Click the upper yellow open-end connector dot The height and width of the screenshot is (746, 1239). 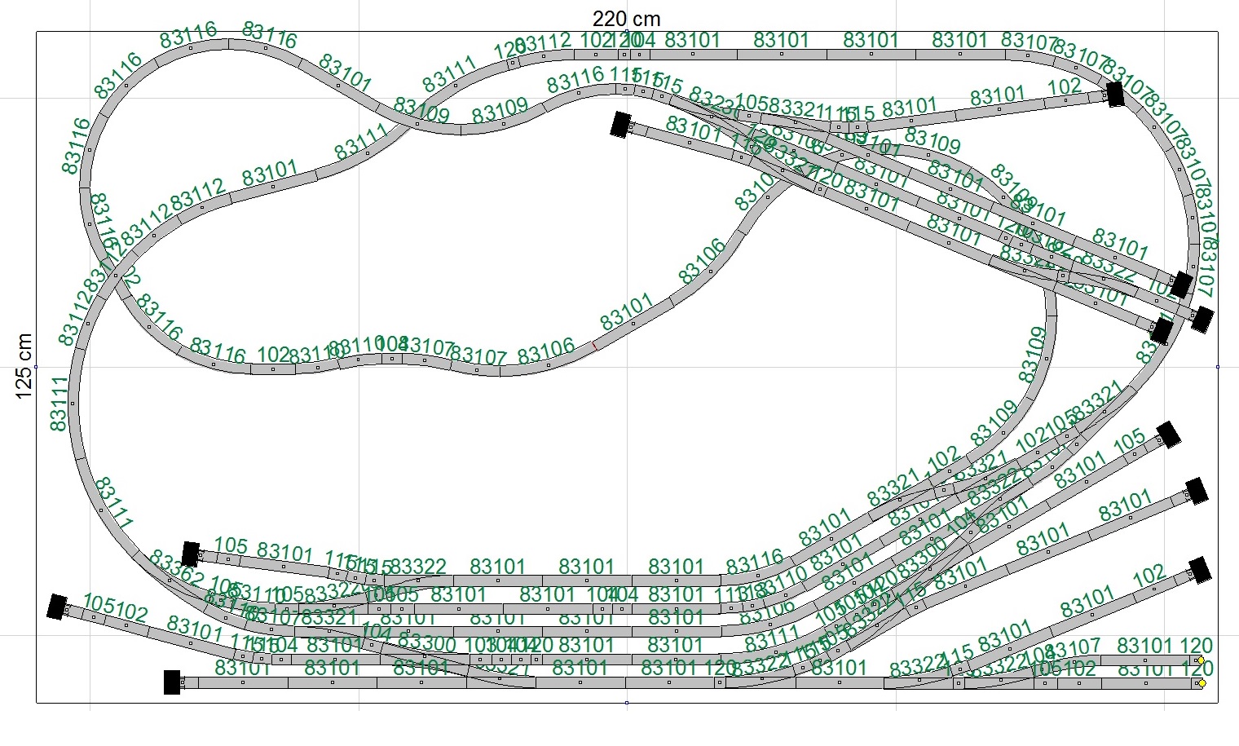coord(1201,660)
